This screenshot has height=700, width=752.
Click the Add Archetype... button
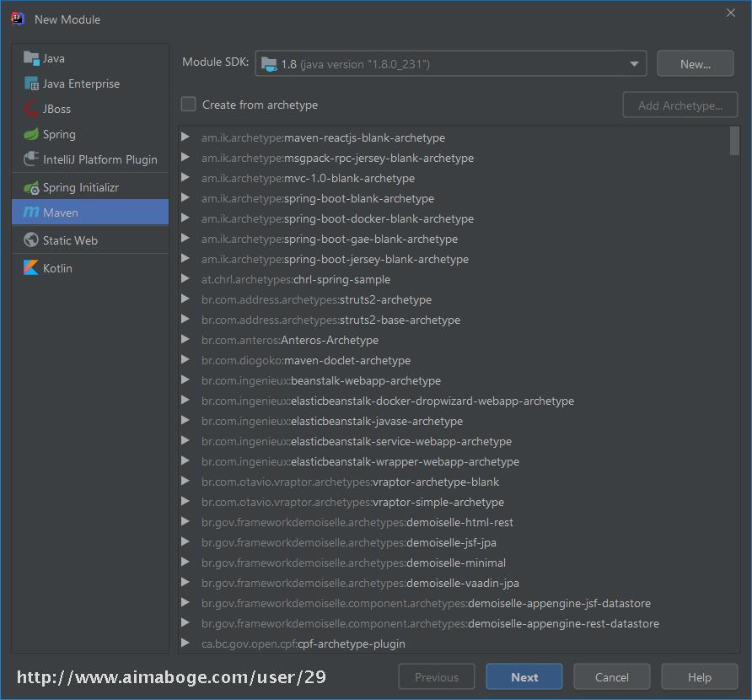[679, 105]
